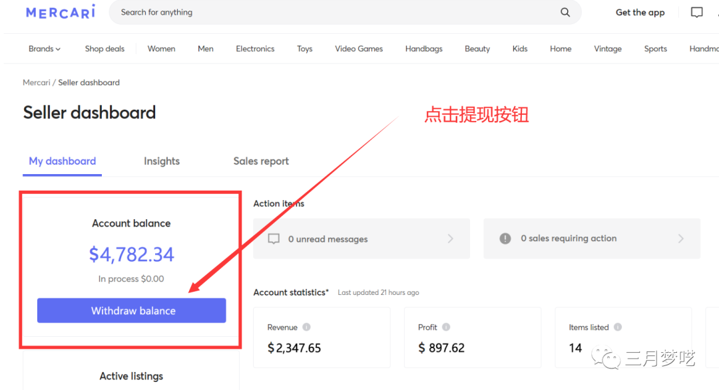Screen dimensions: 719x390
Task: Click the Mercari logo
Action: [x=60, y=12]
